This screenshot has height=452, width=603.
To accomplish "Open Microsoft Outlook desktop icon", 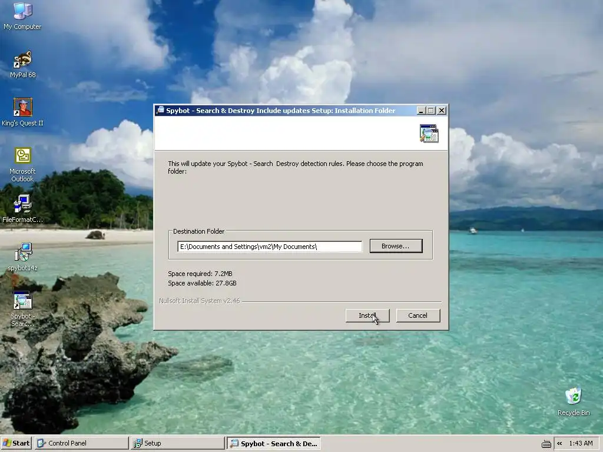I will pos(23,164).
